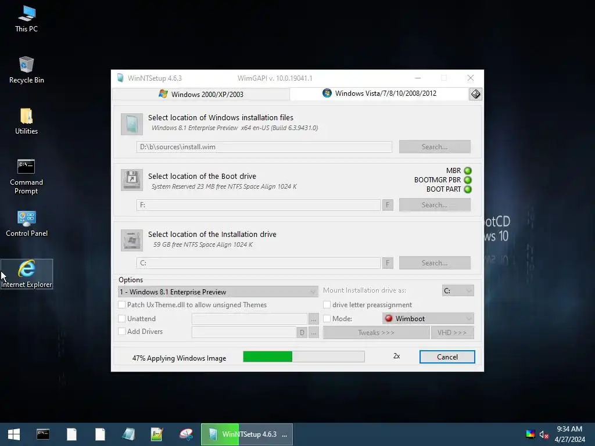Toggle the Add Drivers checkbox
Screen dimensions: 595x446
pyautogui.click(x=122, y=332)
